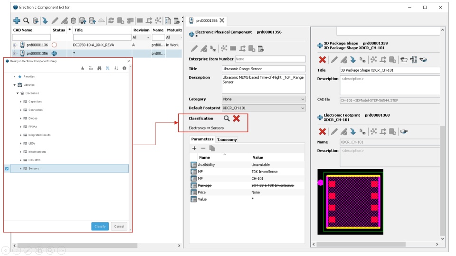
Task: Click the footprint preview thumbnail image
Action: pyautogui.click(x=350, y=202)
